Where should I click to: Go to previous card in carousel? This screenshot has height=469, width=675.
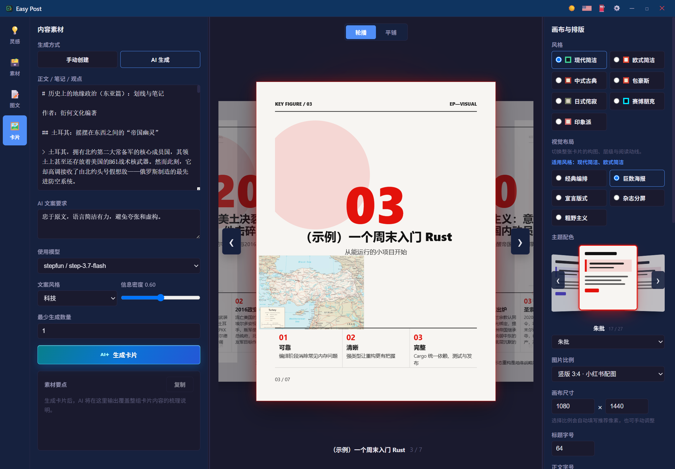(x=231, y=242)
